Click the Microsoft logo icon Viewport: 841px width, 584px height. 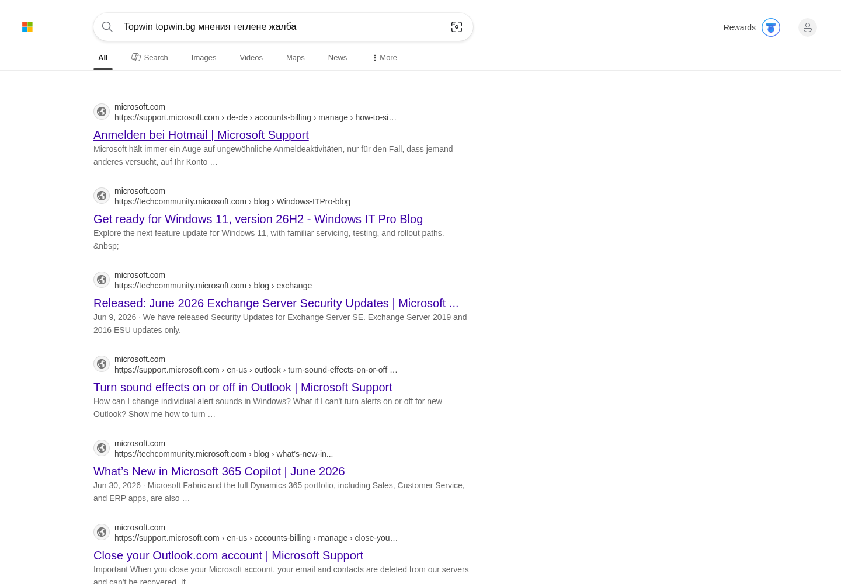[27, 27]
